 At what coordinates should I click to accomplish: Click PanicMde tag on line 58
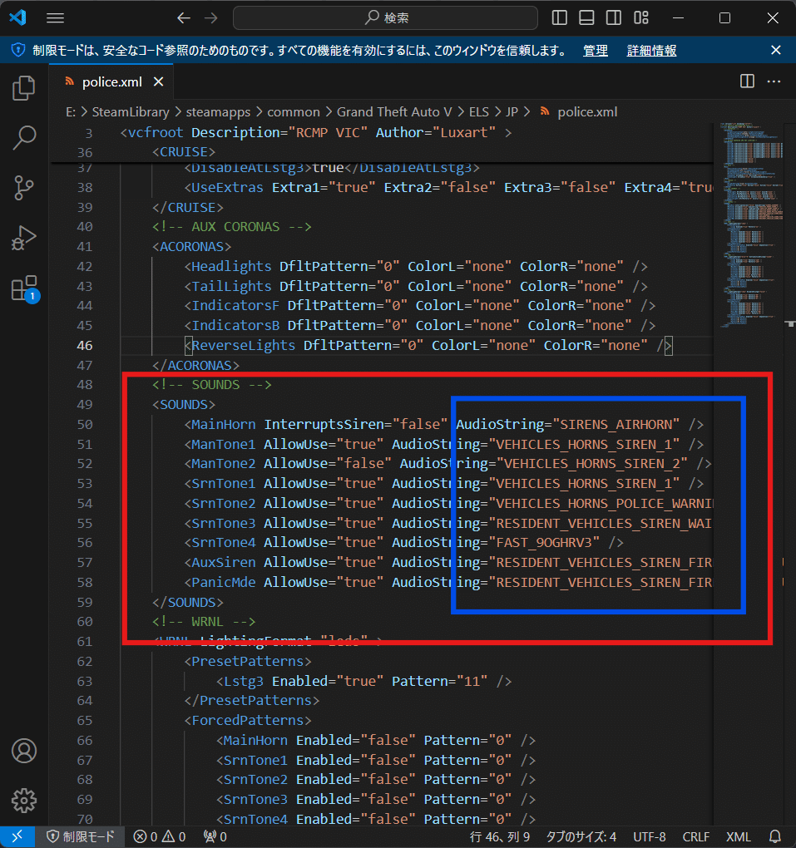click(224, 583)
